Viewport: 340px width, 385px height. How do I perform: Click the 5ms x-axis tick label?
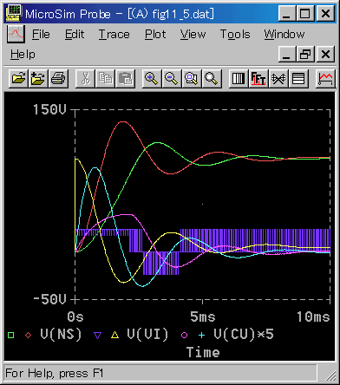(203, 317)
